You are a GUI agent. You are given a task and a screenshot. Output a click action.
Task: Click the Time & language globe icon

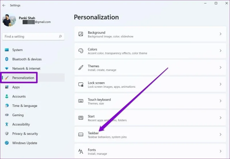(x=7, y=105)
